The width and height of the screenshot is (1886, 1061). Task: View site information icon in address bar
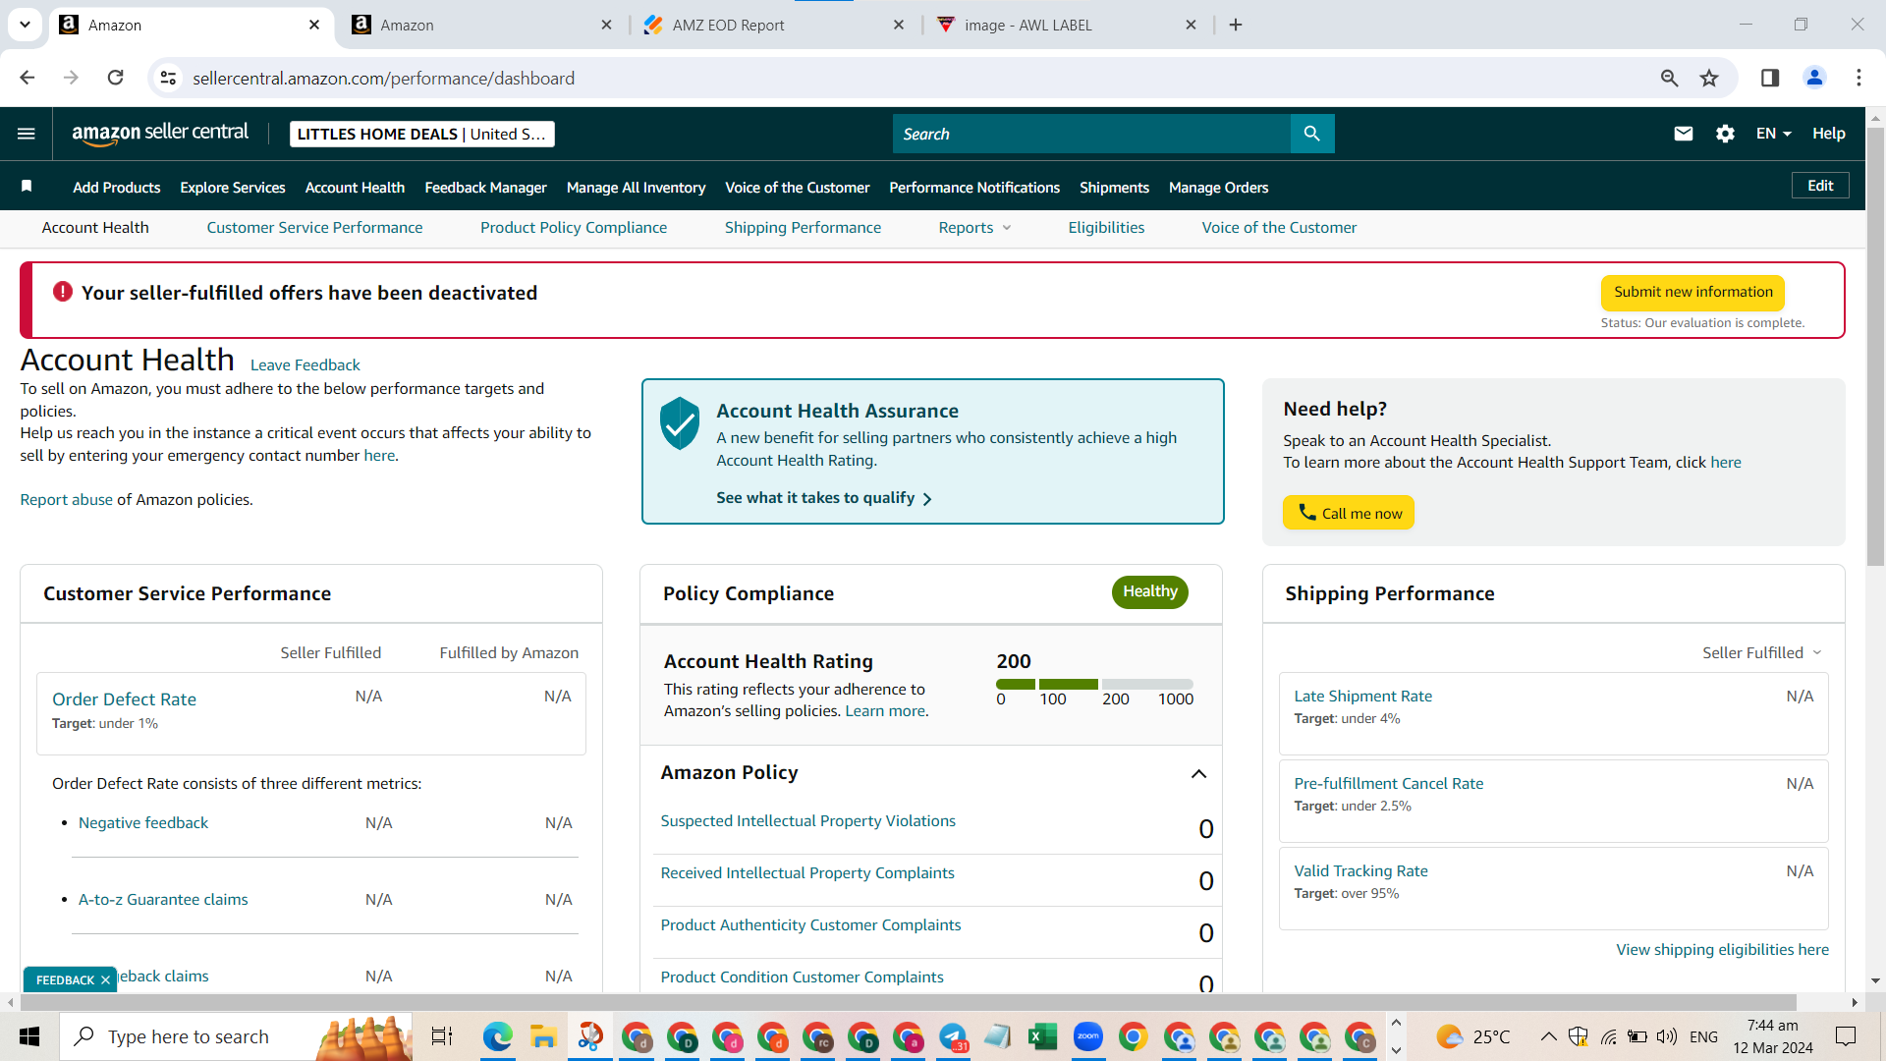tap(169, 78)
